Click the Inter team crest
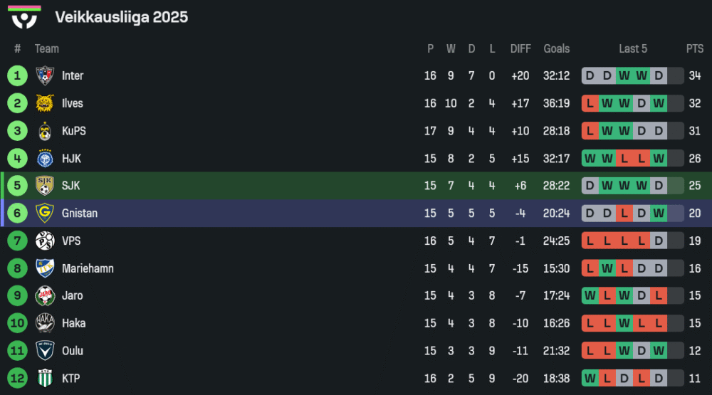The image size is (712, 395). (45, 75)
